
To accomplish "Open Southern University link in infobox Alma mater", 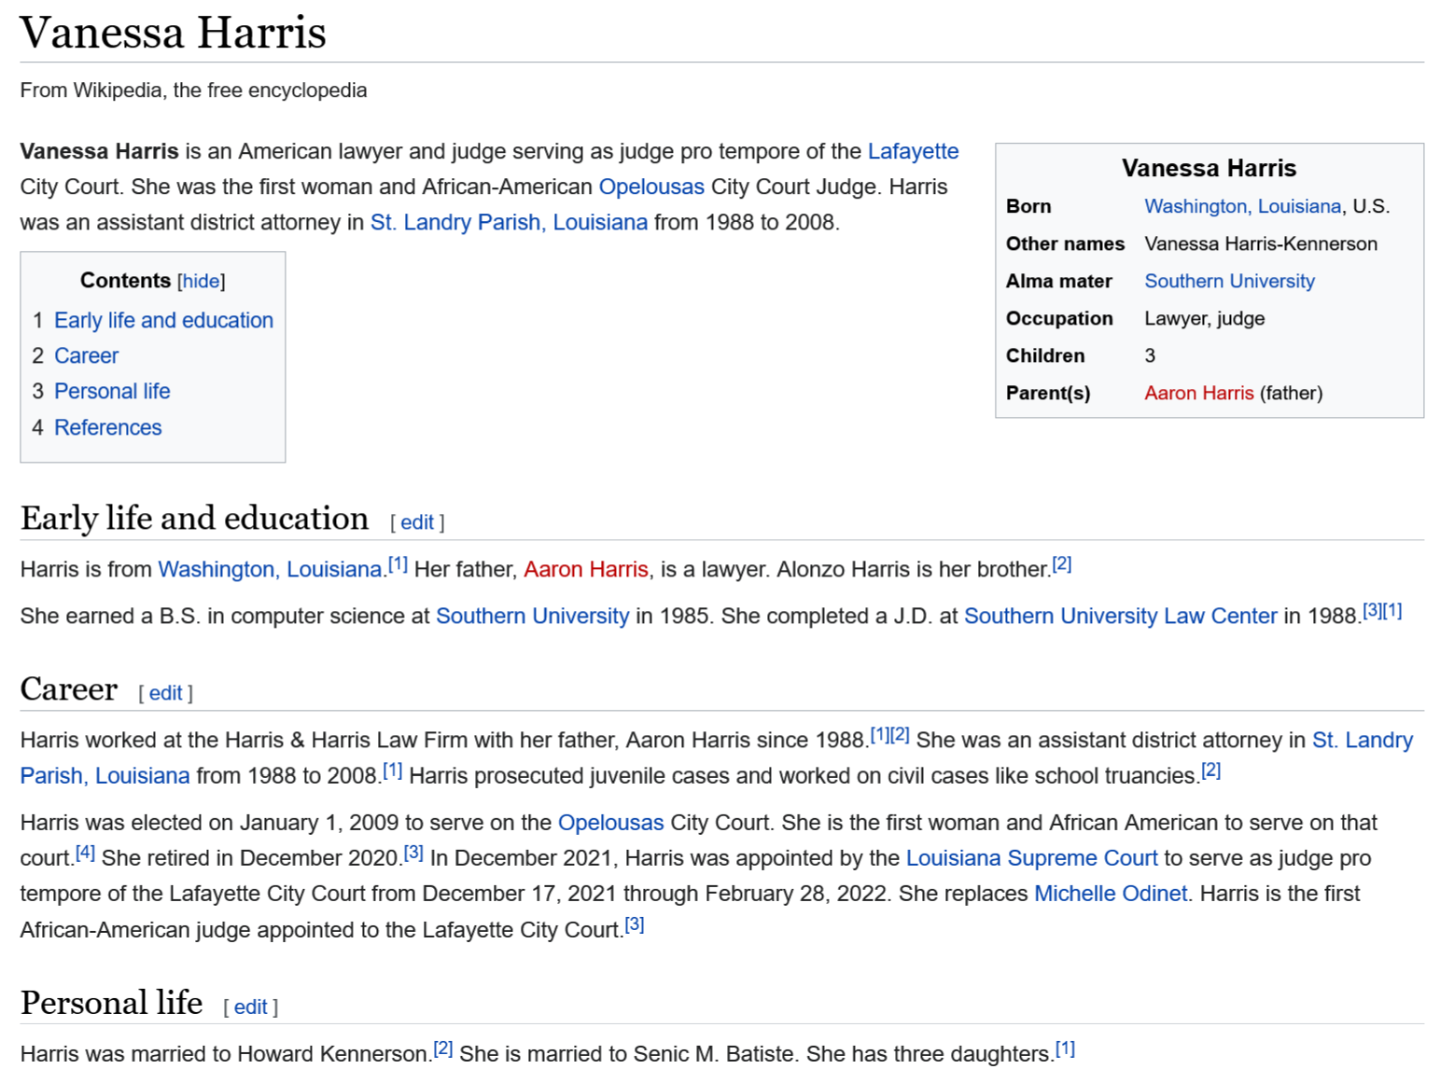I will tap(1229, 281).
